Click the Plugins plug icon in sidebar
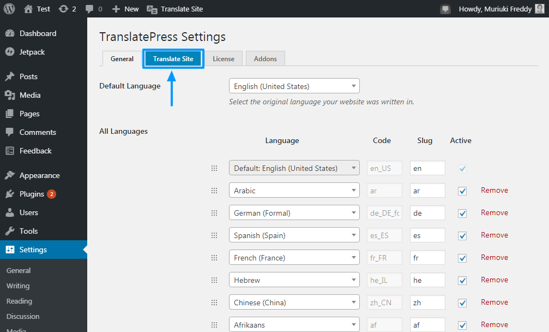Image resolution: width=549 pixels, height=332 pixels. [x=10, y=194]
